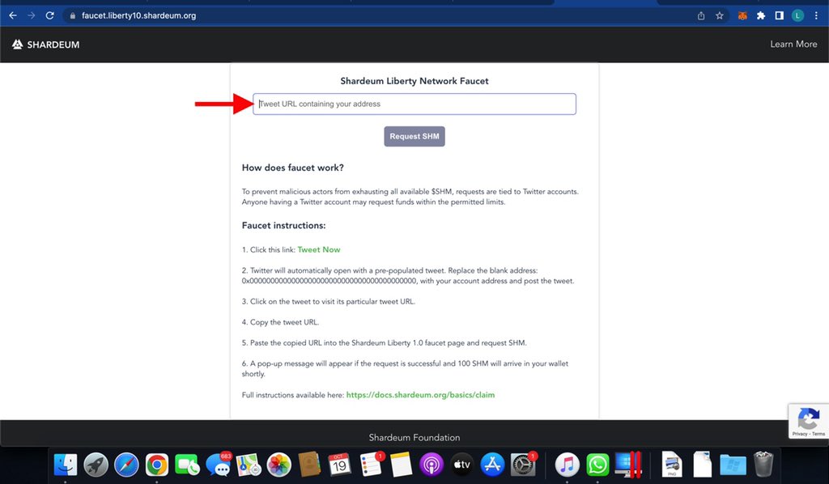Click the Shardeum logo
The height and width of the screenshot is (484, 829).
18,45
